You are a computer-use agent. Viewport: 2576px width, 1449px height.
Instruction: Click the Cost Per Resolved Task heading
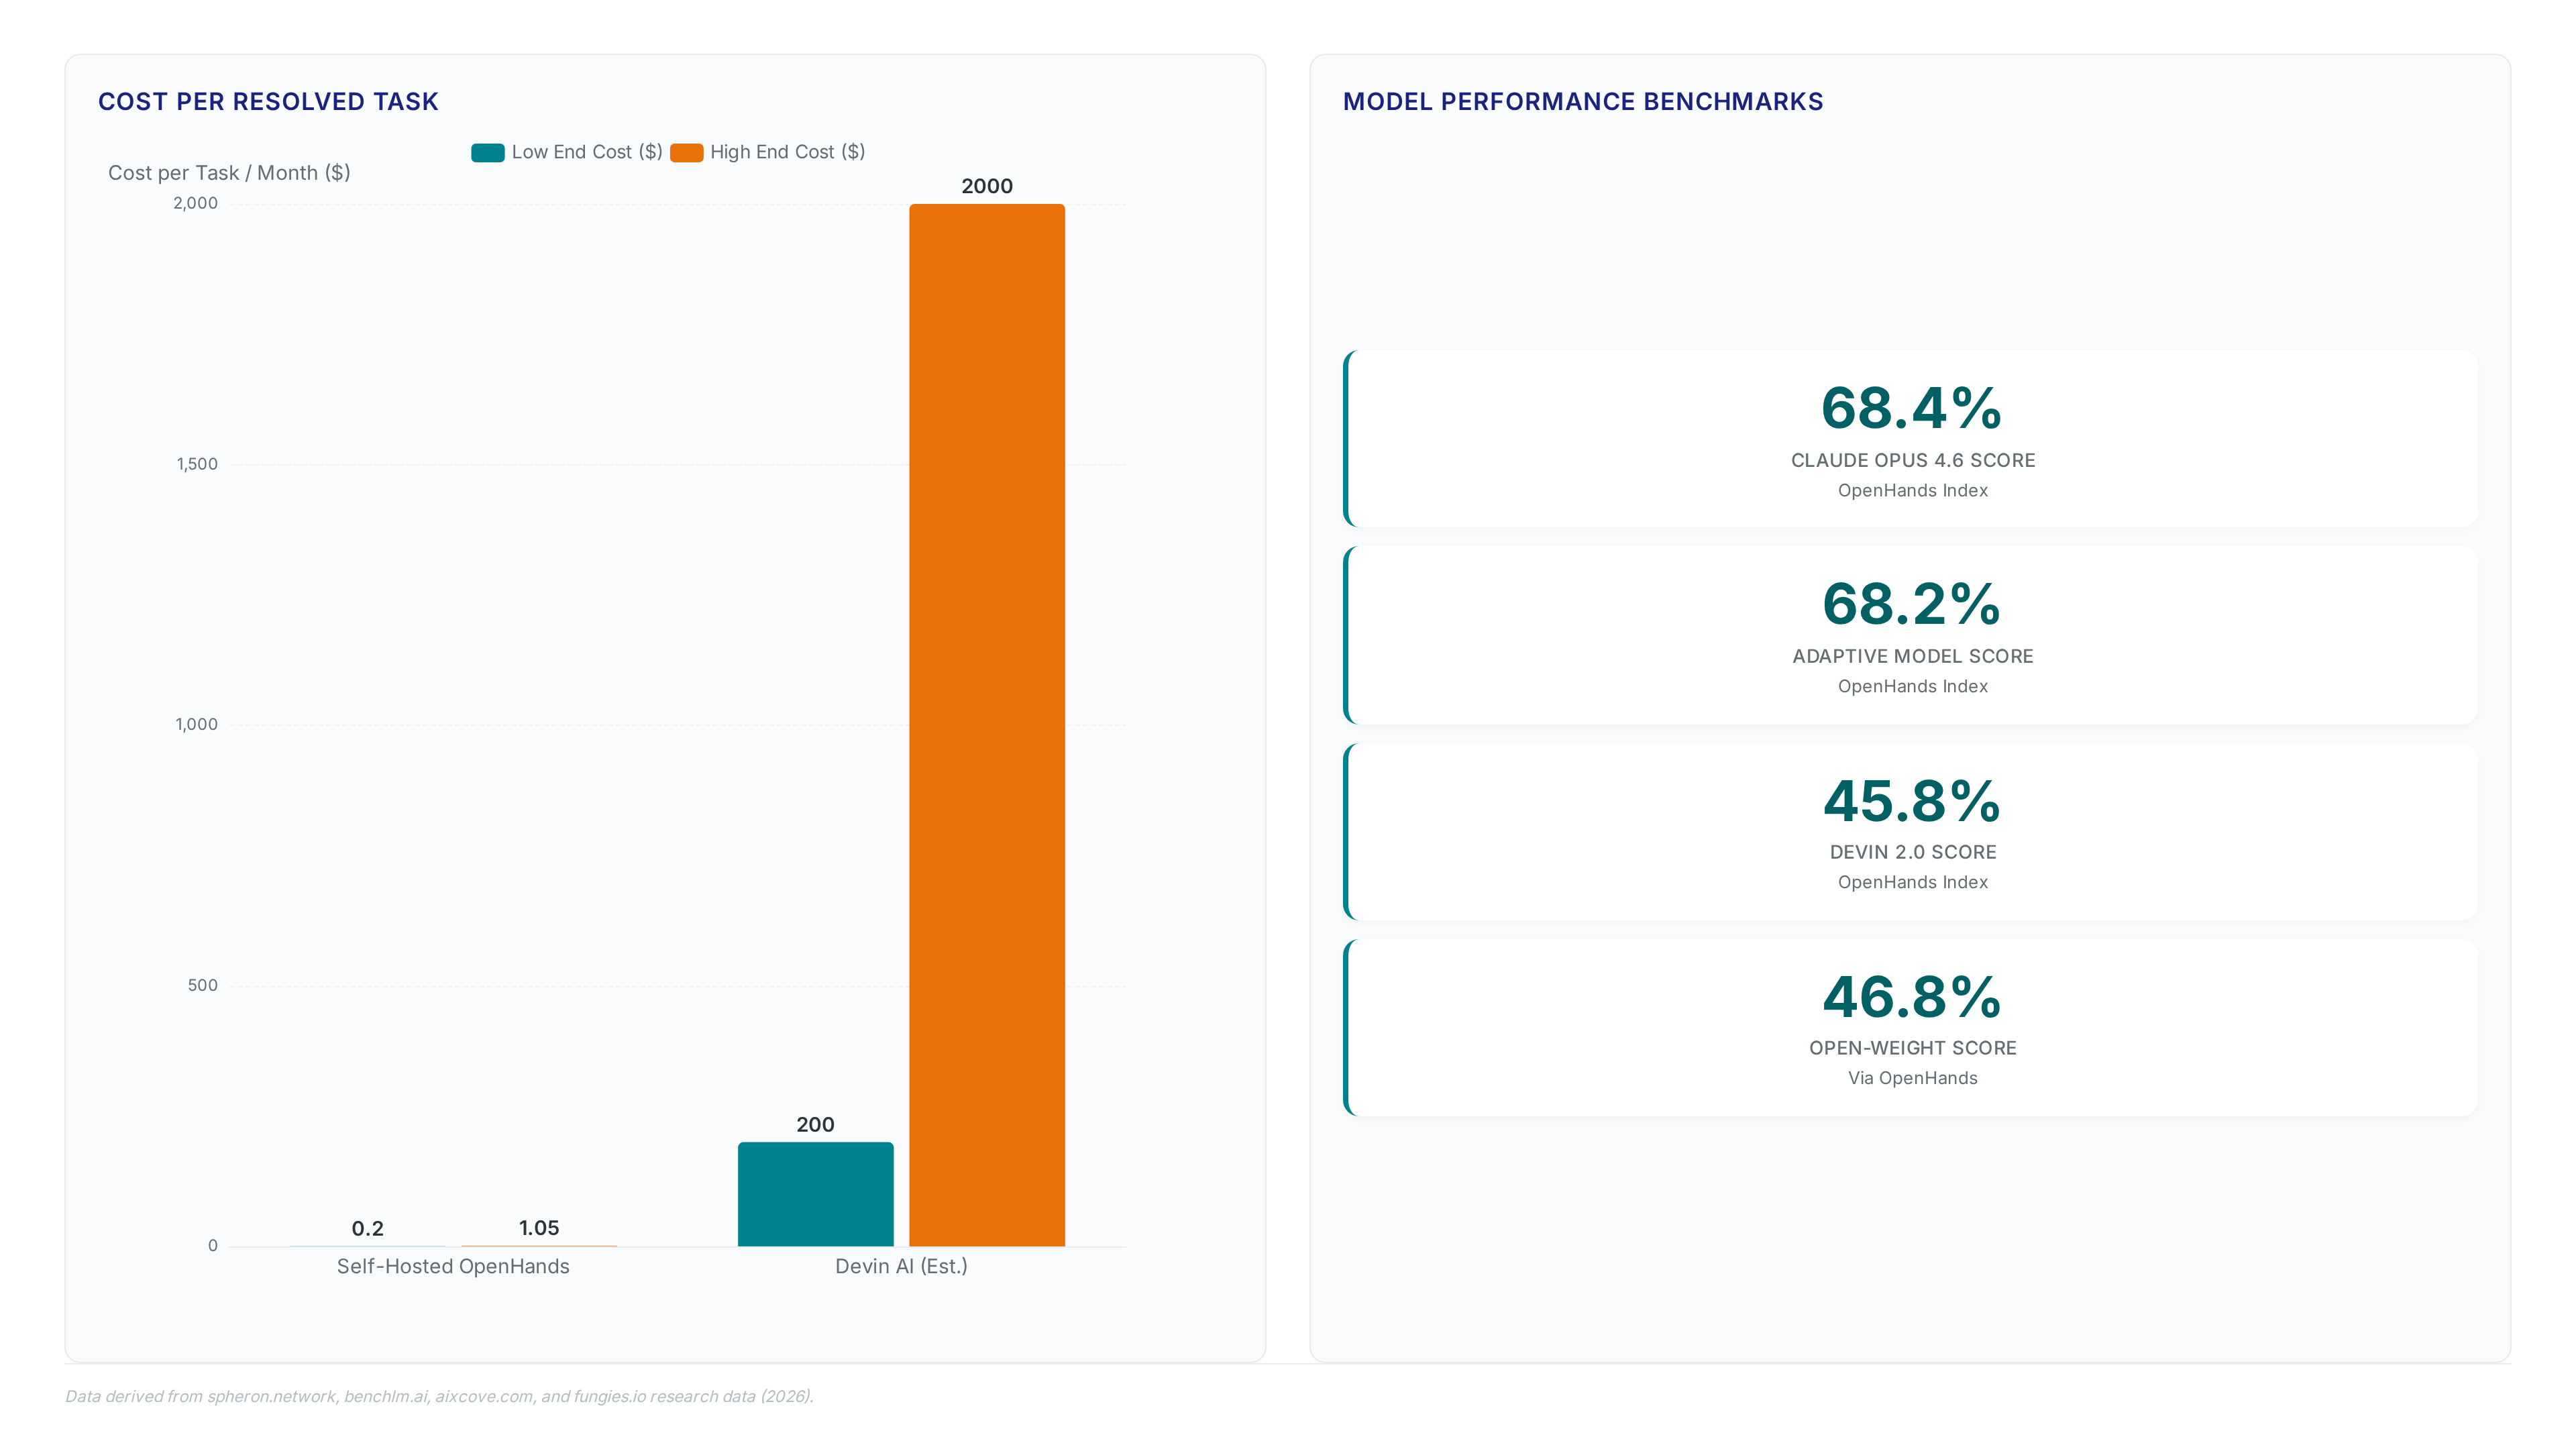point(268,101)
